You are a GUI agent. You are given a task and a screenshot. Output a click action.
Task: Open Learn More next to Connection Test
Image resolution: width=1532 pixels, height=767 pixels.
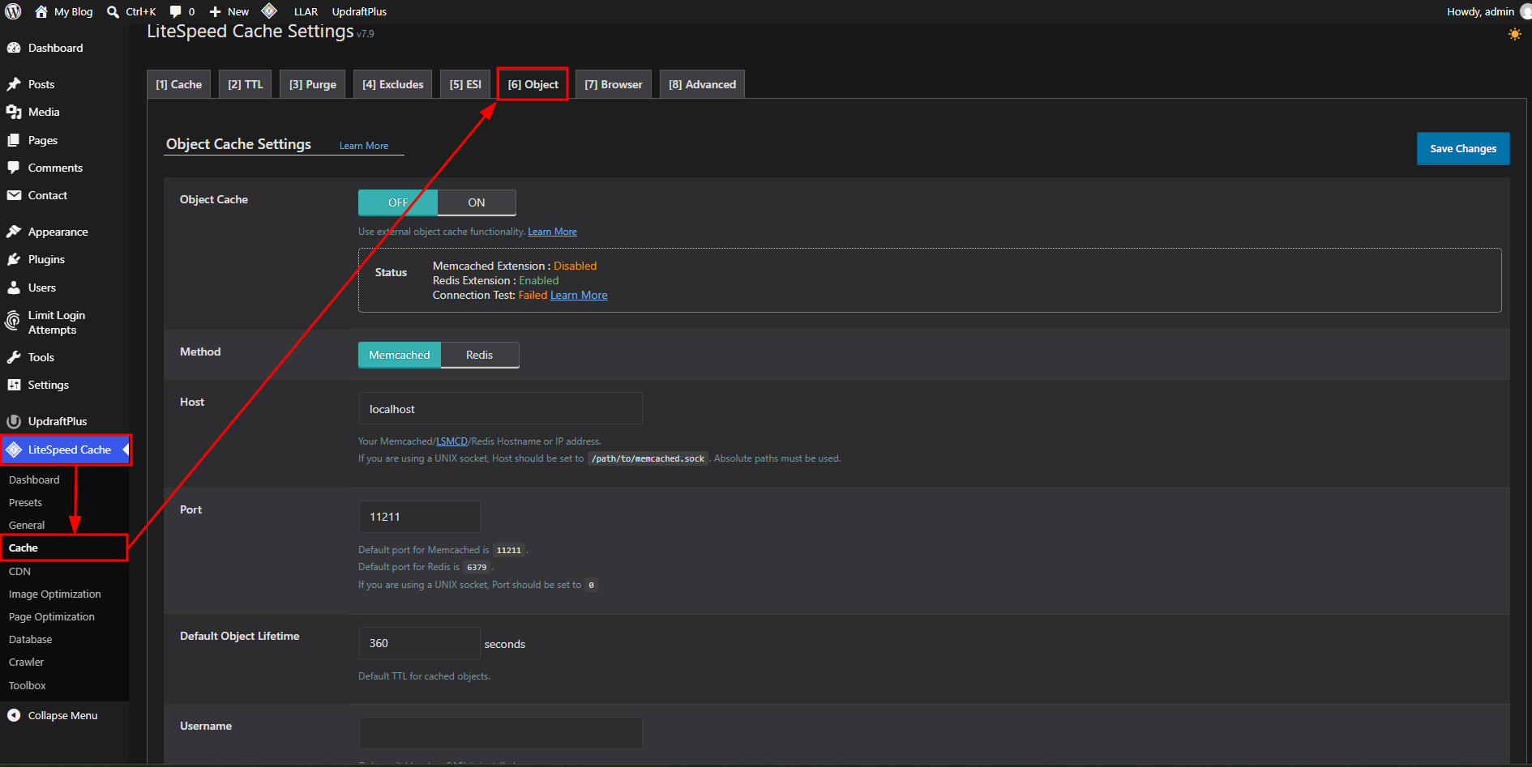point(579,295)
